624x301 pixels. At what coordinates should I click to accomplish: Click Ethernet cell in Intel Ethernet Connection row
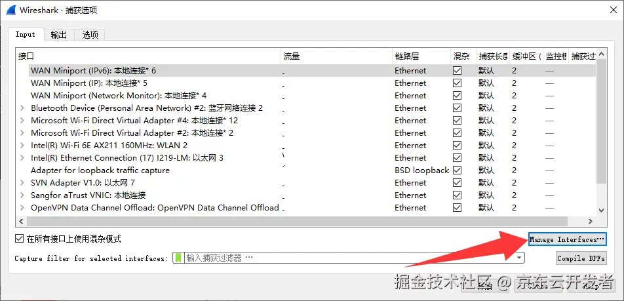410,157
